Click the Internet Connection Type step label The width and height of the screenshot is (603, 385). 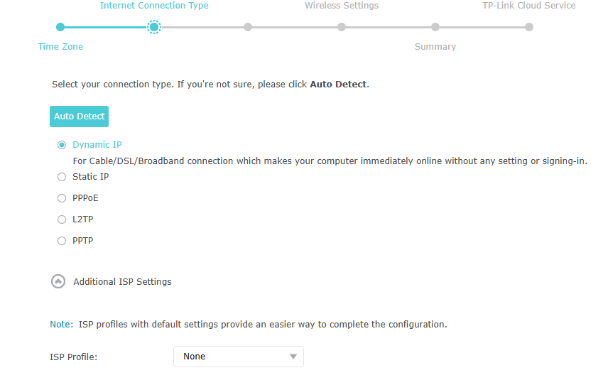(x=154, y=6)
